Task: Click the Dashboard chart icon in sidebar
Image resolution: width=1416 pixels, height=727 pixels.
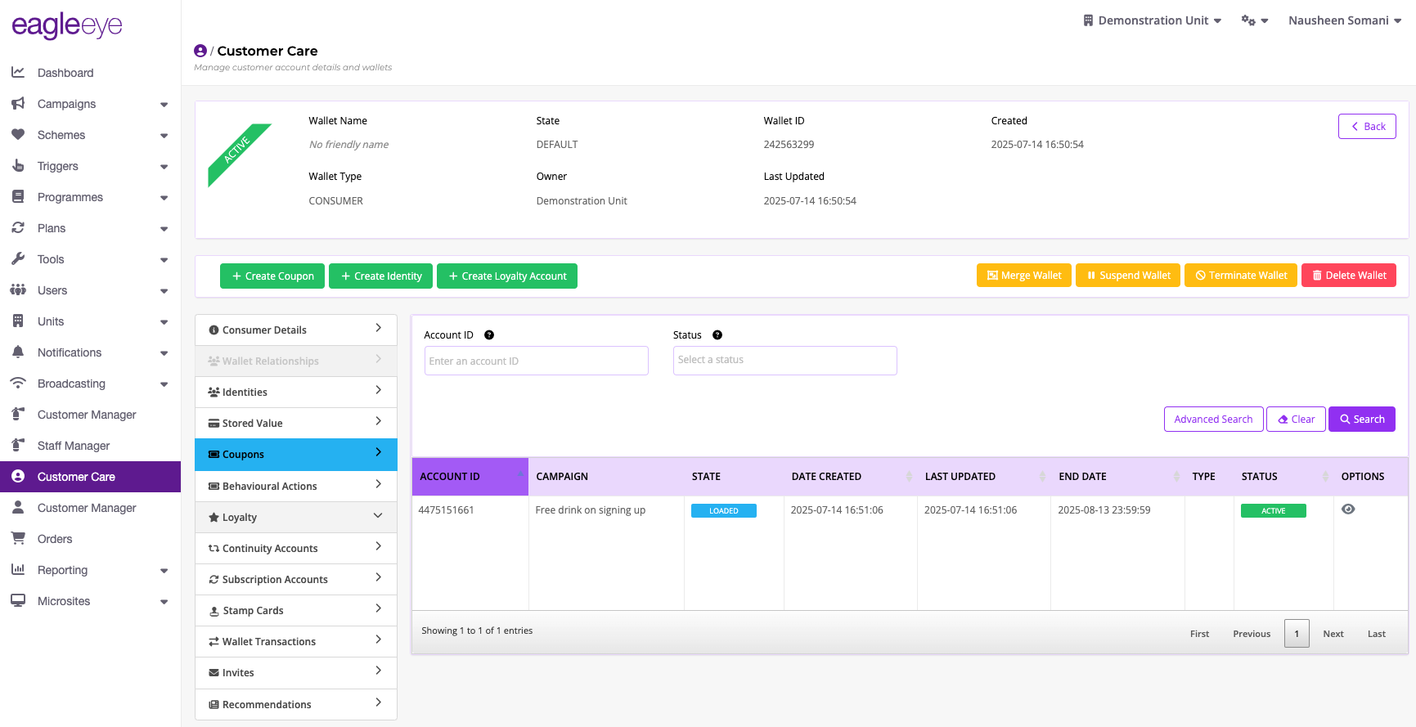Action: [18, 73]
